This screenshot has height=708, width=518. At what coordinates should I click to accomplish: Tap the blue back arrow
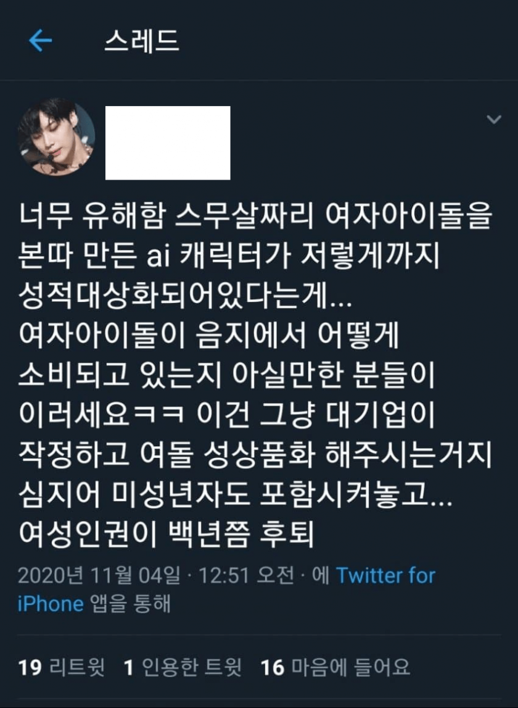tap(41, 41)
